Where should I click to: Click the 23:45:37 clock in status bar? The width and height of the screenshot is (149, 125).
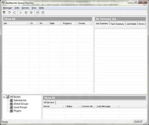click(x=138, y=122)
